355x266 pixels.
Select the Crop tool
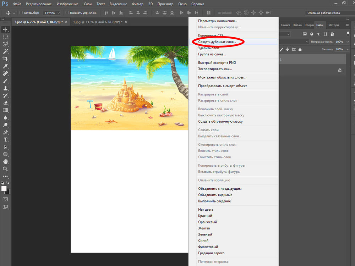(x=5, y=59)
